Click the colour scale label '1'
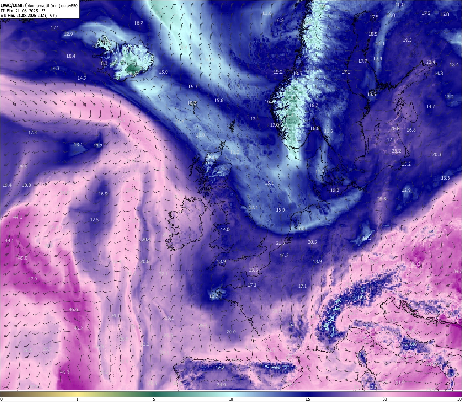 pos(77,399)
